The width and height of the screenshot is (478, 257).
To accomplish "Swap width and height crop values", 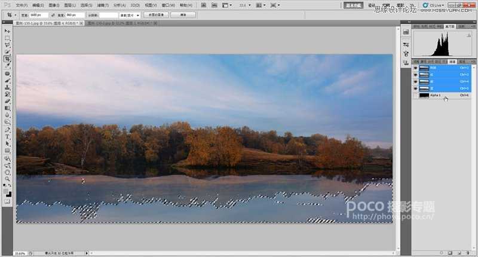I will coord(53,15).
